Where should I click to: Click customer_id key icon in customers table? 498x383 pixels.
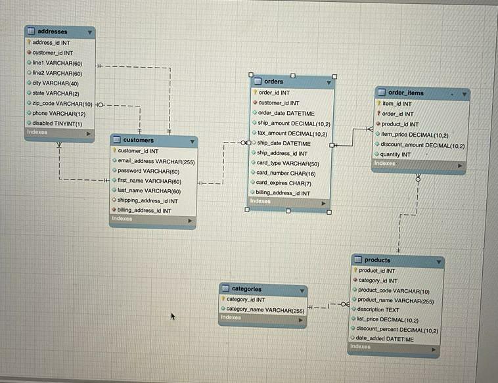(114, 150)
